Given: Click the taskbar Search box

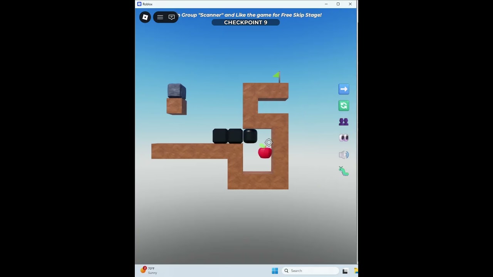Looking at the screenshot, I should point(310,271).
